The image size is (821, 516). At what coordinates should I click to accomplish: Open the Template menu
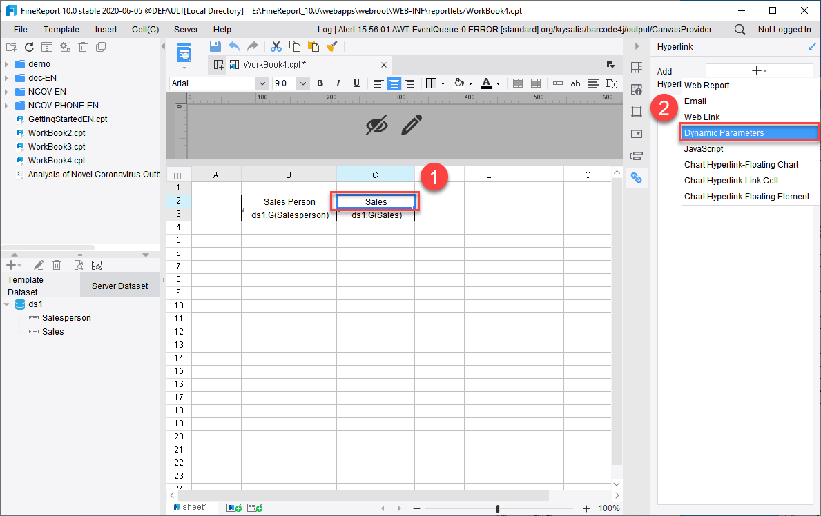coord(61,29)
